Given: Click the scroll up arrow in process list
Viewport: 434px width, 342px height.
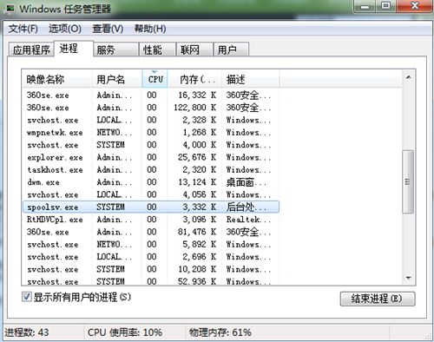Looking at the screenshot, I should [x=408, y=77].
